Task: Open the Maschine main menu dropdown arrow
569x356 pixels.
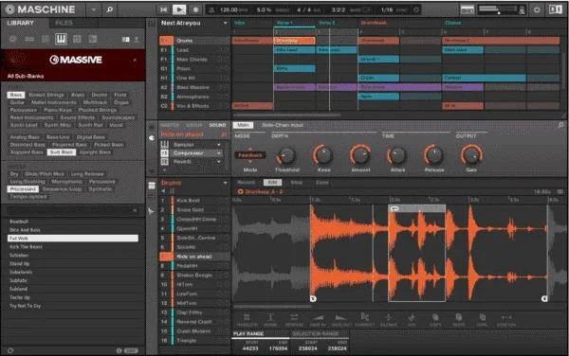Action: click(x=93, y=9)
